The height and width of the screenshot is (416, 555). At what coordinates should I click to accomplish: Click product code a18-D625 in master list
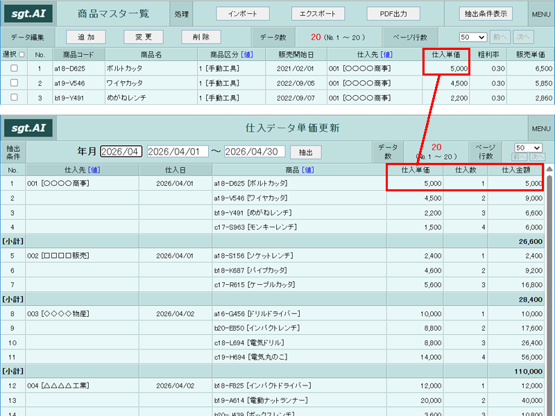(x=70, y=69)
